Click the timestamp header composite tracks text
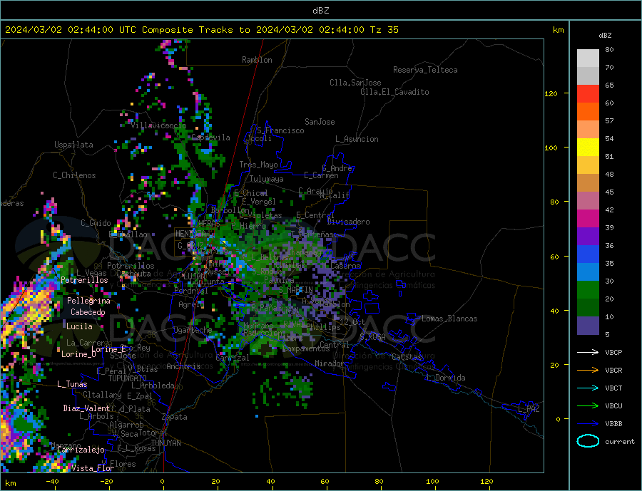 (x=201, y=30)
